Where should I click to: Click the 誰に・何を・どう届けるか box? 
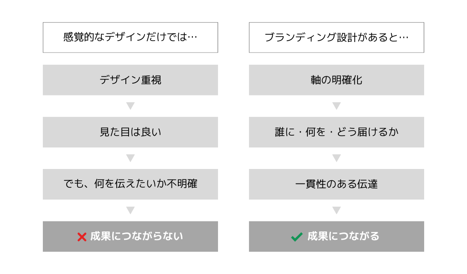(x=337, y=132)
